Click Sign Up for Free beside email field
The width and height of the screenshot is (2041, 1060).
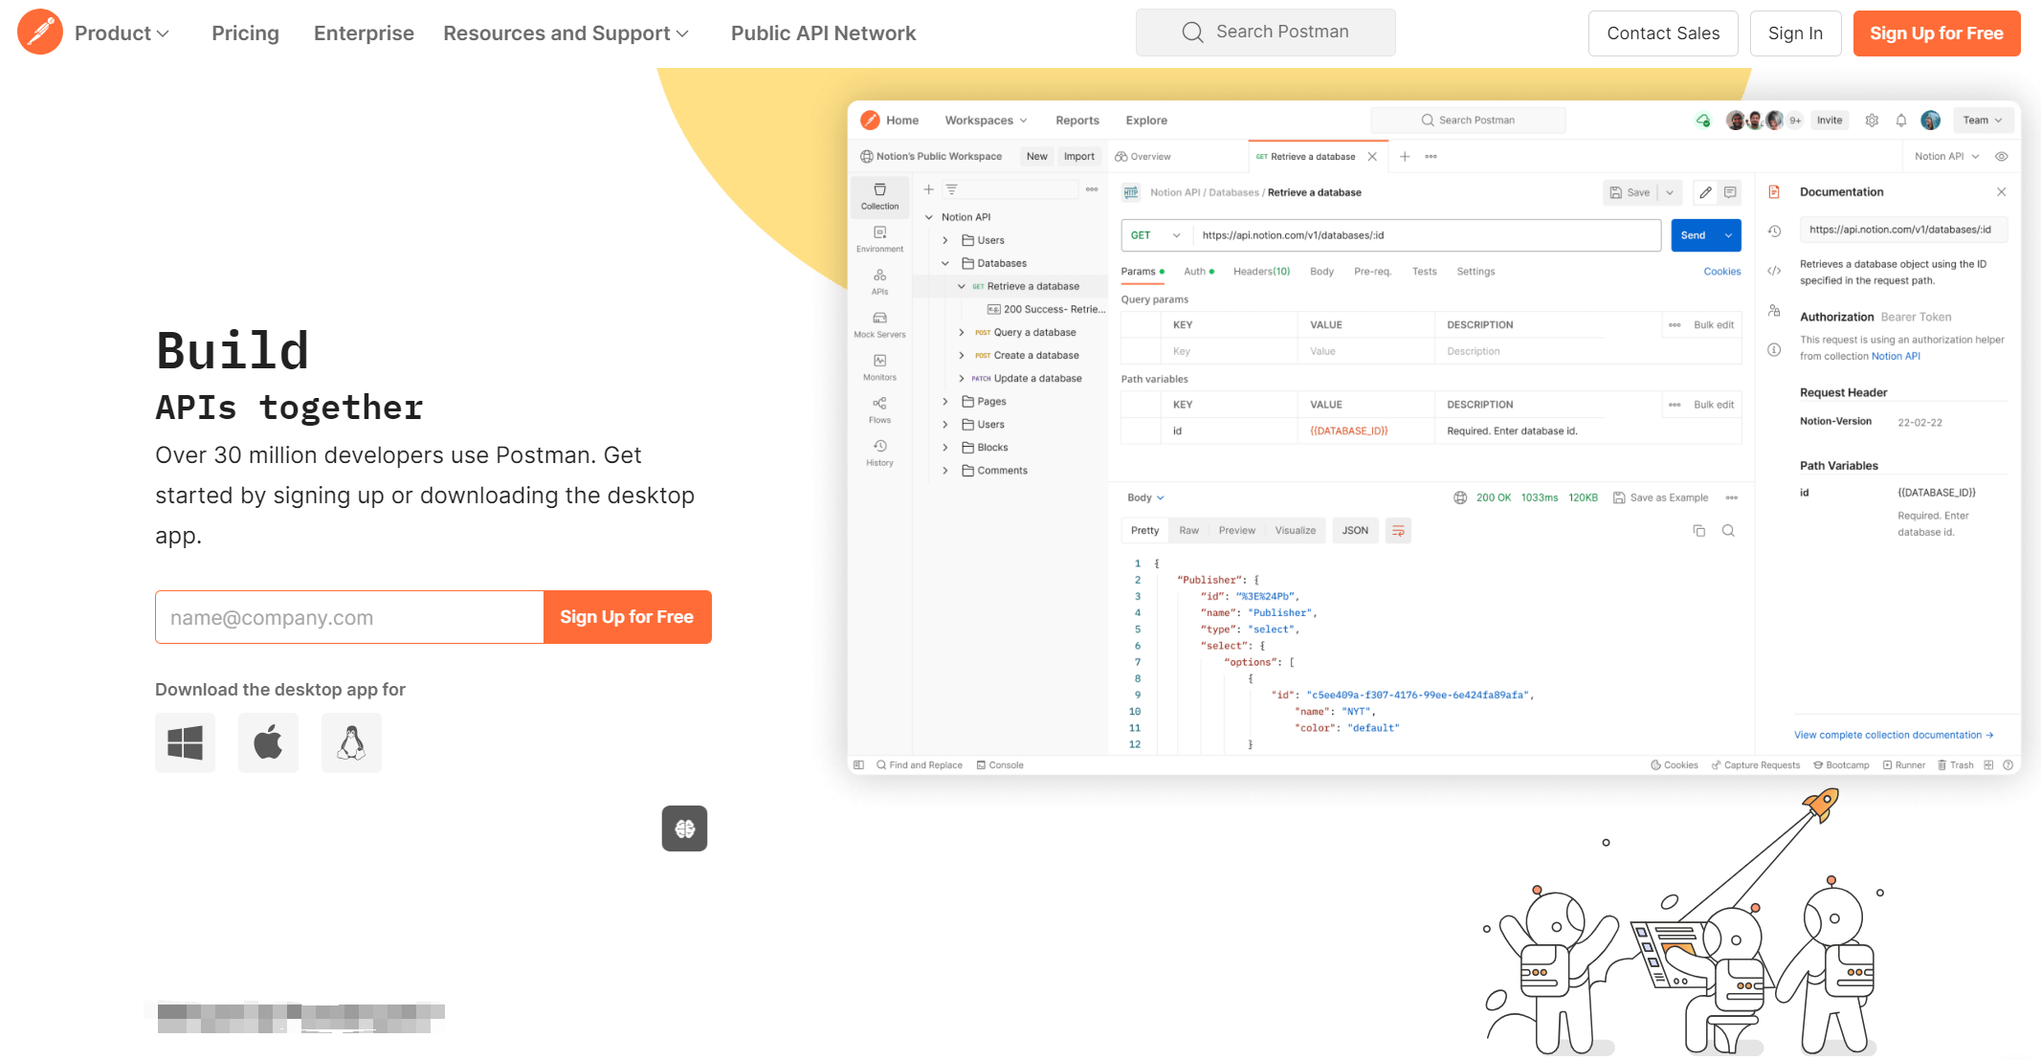627,617
